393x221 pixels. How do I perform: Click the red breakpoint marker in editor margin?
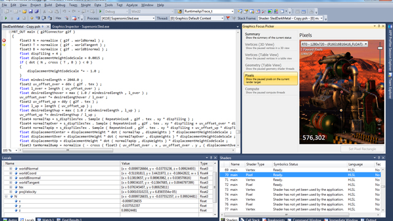coord(4,41)
